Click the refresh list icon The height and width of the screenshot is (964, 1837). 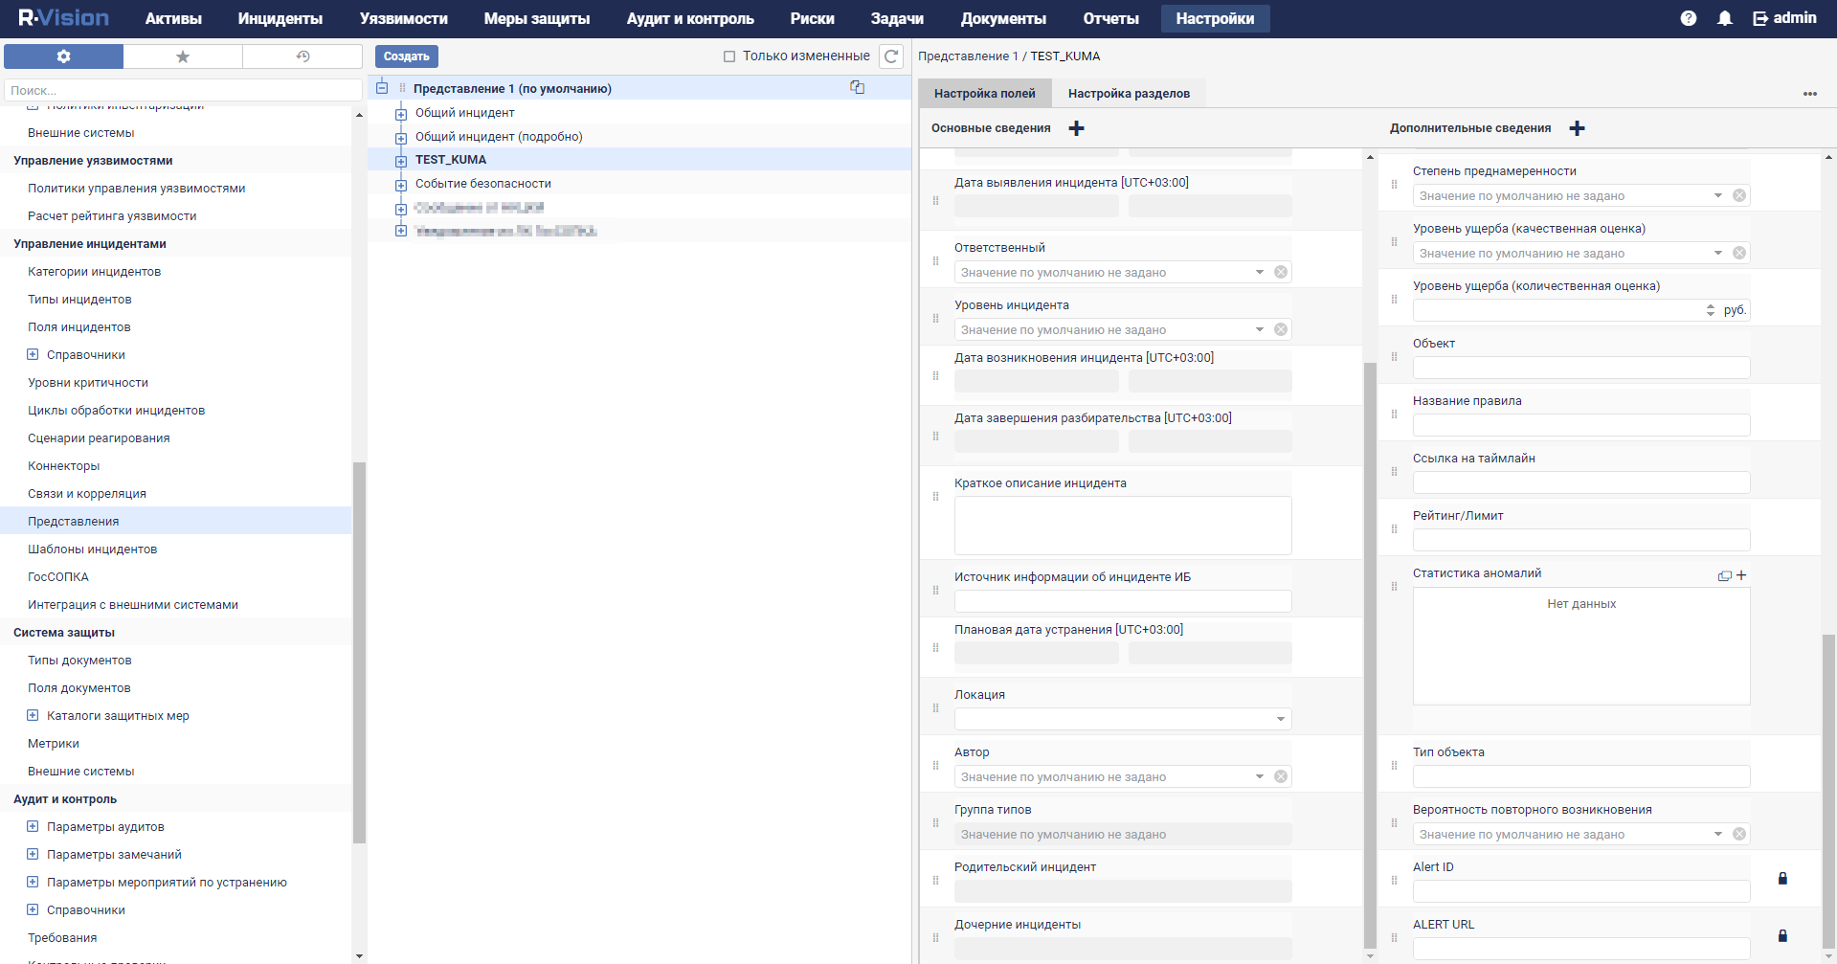891,56
